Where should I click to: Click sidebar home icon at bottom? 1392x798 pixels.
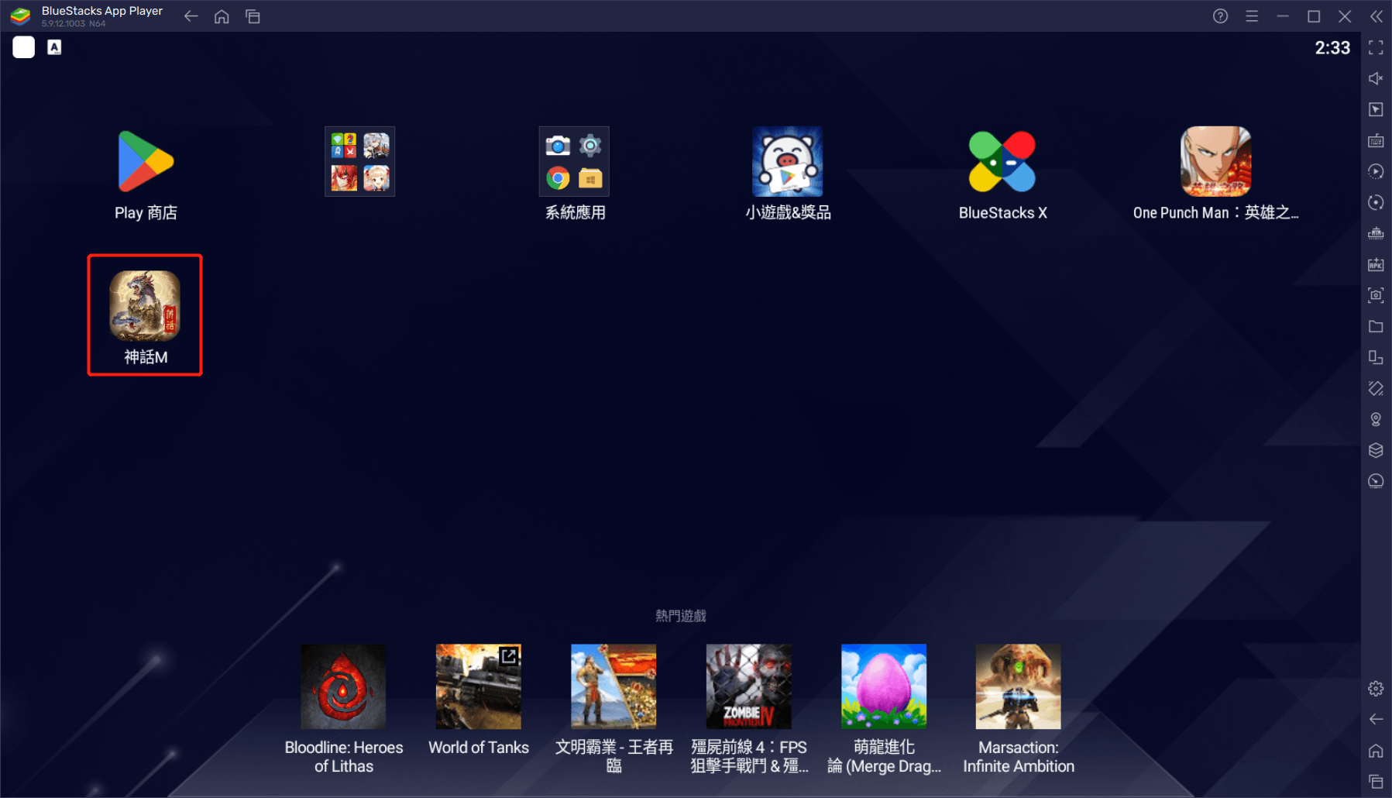(x=1376, y=750)
